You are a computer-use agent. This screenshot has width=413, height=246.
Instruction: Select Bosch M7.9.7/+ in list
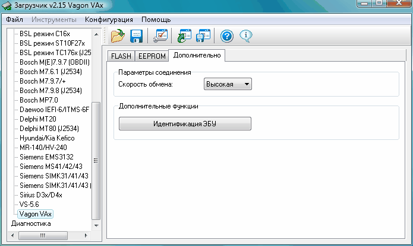click(x=42, y=81)
